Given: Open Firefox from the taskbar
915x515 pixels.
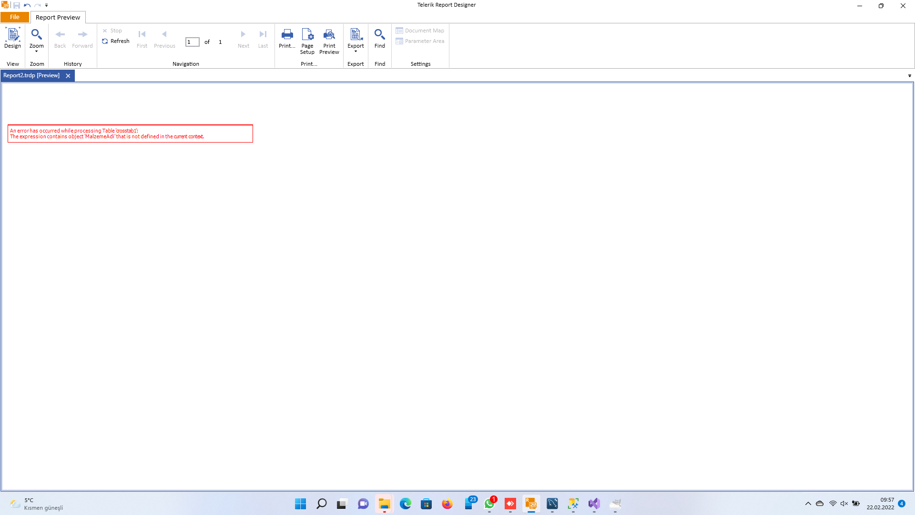Looking at the screenshot, I should point(447,504).
